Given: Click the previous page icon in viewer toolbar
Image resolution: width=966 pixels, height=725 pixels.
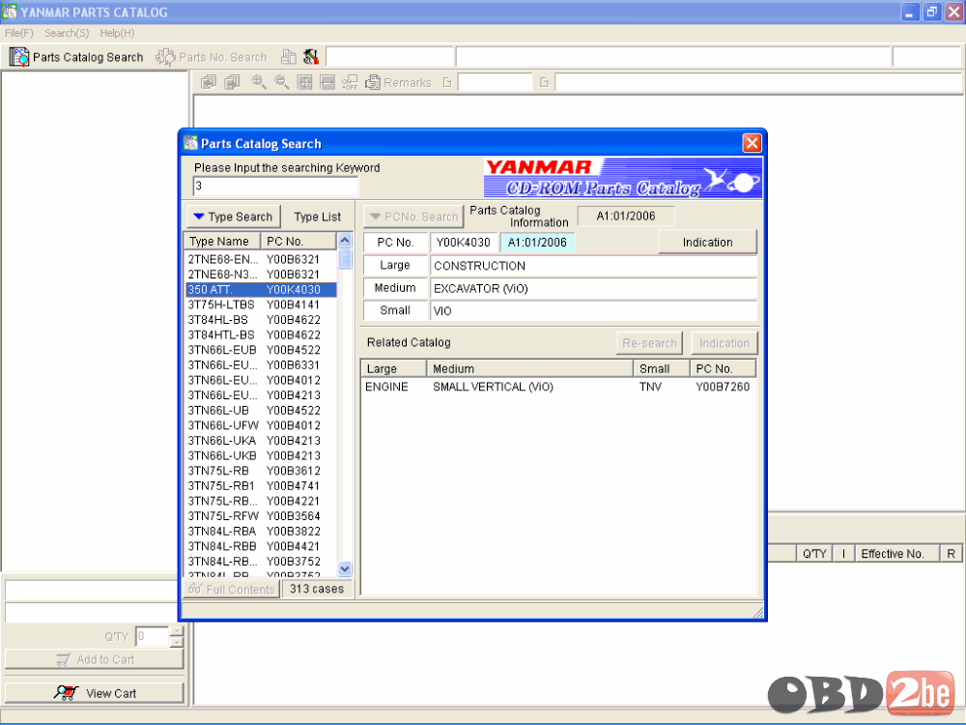Looking at the screenshot, I should pyautogui.click(x=209, y=82).
